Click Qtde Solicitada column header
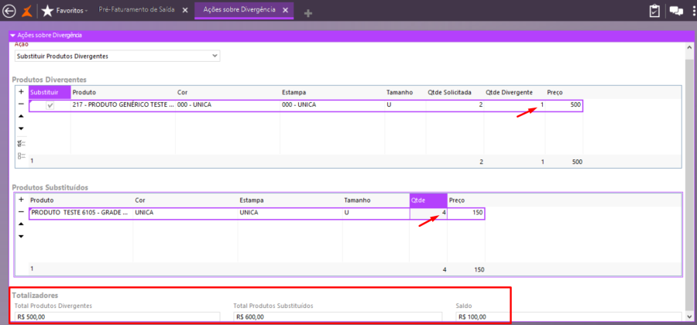 (x=455, y=92)
